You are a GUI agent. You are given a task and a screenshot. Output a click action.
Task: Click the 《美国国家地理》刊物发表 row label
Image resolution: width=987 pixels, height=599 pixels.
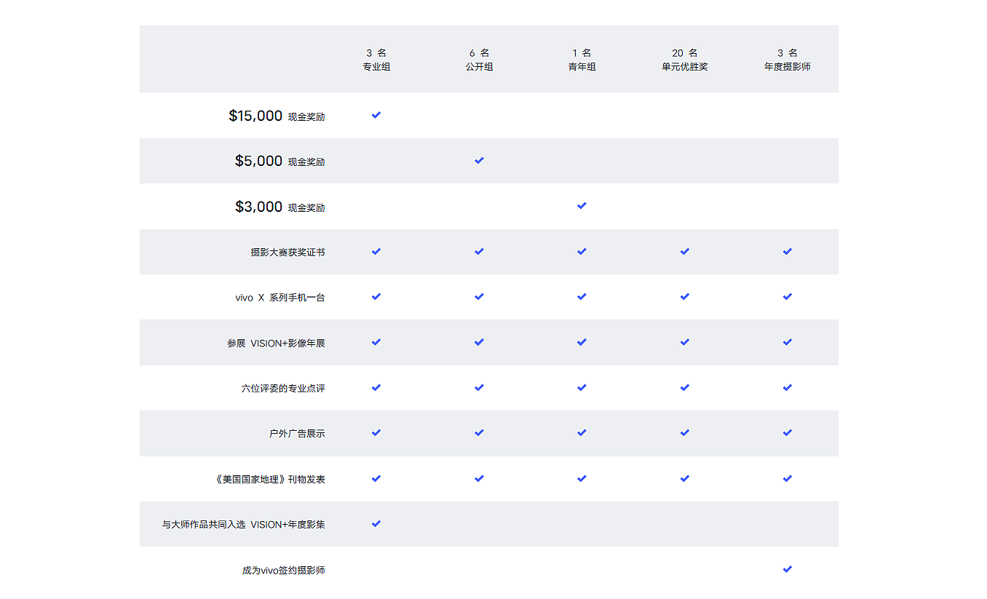(270, 479)
